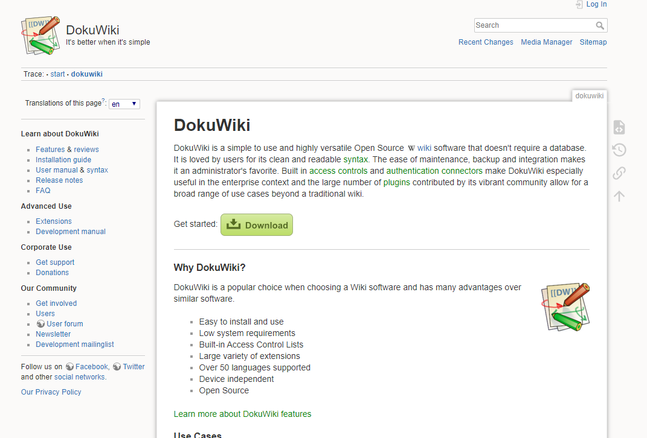Open Get support link

coord(55,262)
